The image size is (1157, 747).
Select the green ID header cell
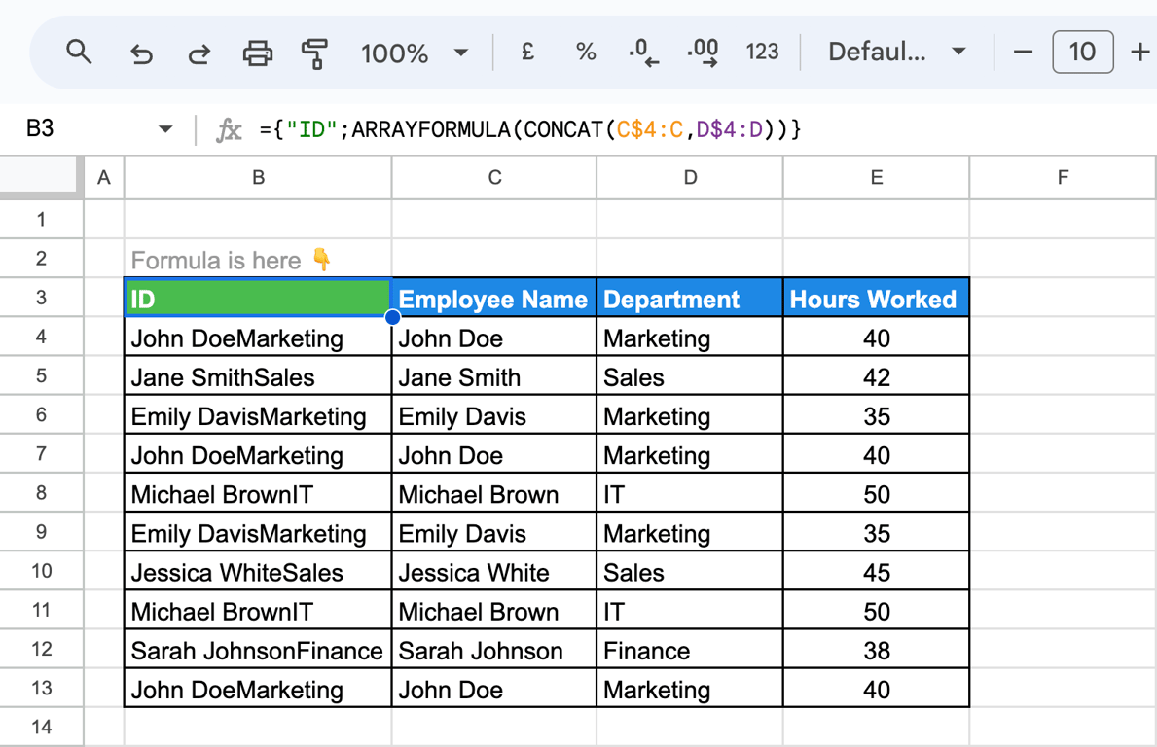tap(258, 298)
